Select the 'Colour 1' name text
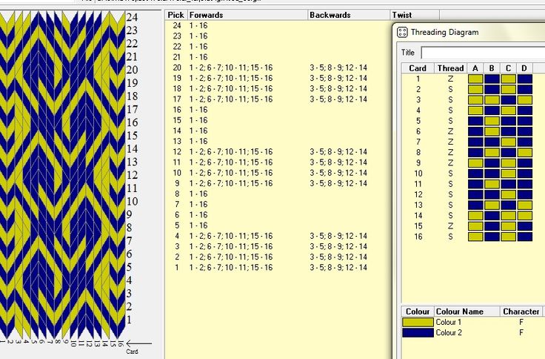The height and width of the screenshot is (359, 545). (449, 322)
